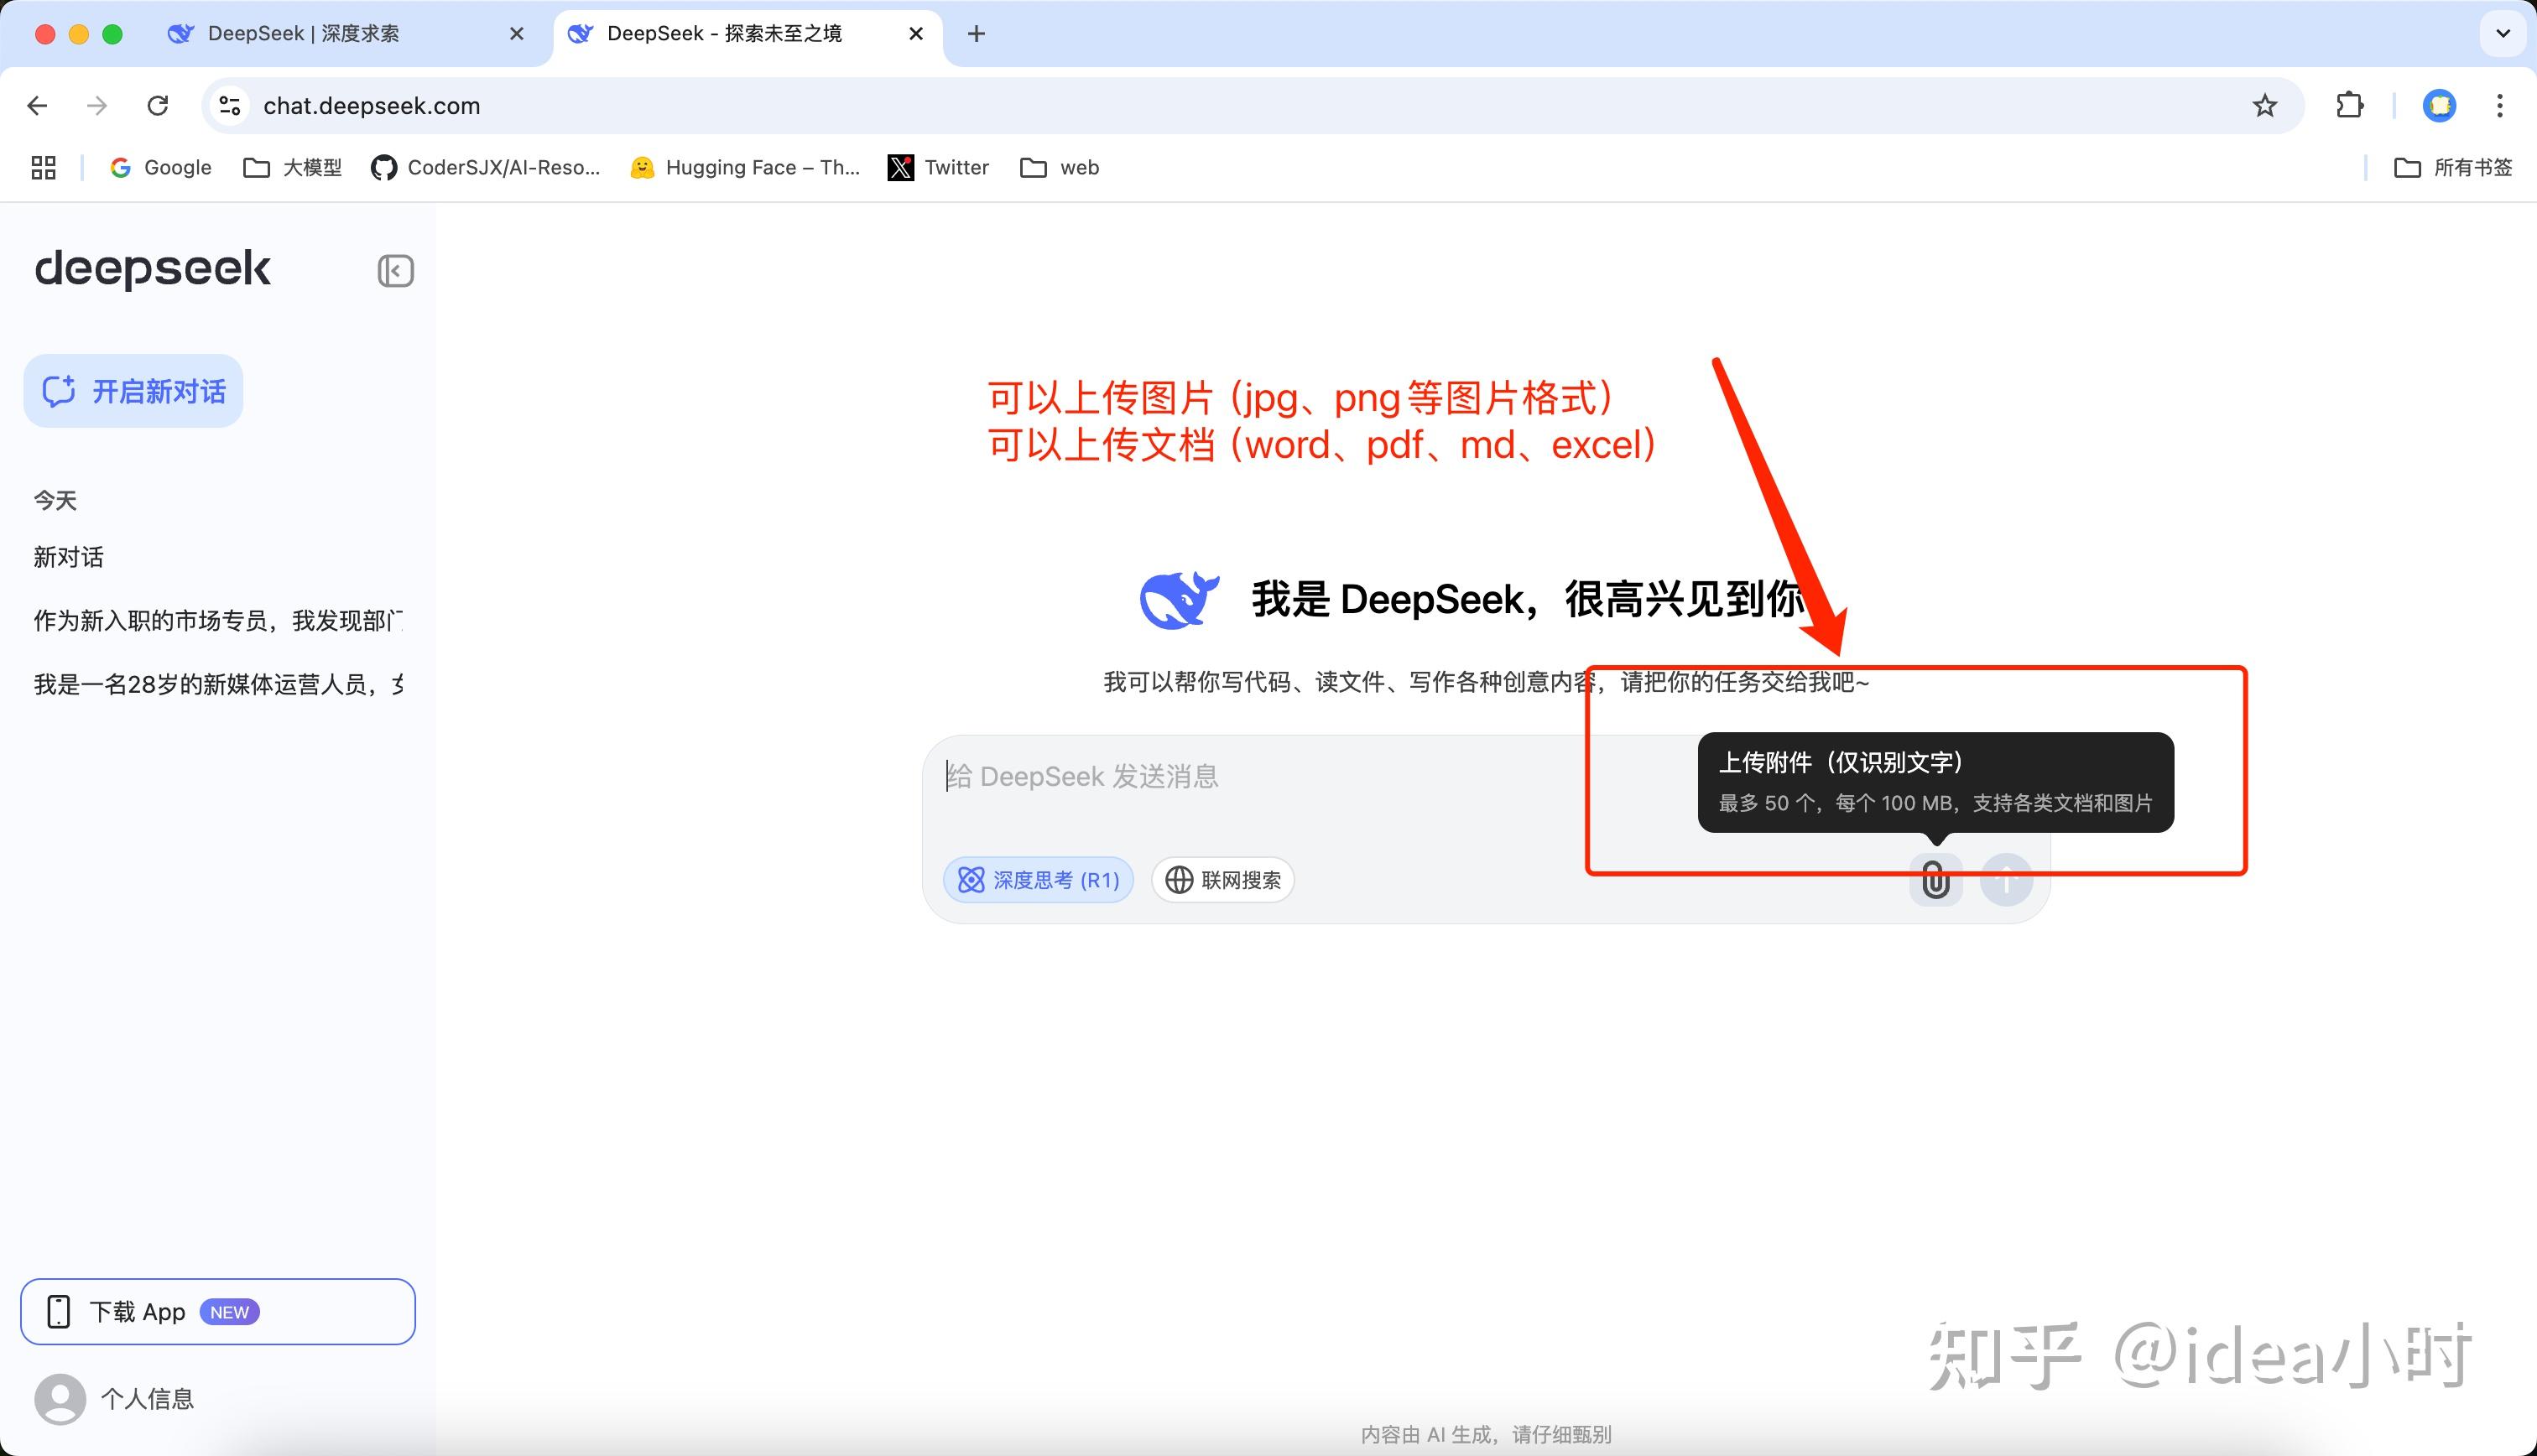Image resolution: width=2537 pixels, height=1456 pixels.
Task: Open Chrome profile avatar
Action: tap(2439, 106)
